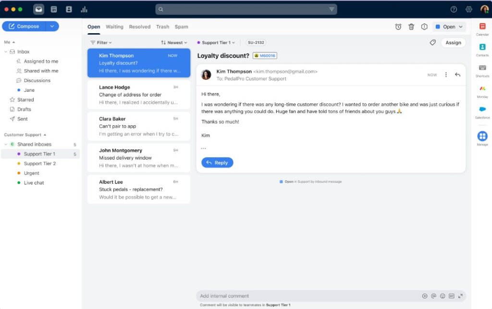Open the Compose dropdown arrow
Screen dimensions: 492x309
[52, 26]
